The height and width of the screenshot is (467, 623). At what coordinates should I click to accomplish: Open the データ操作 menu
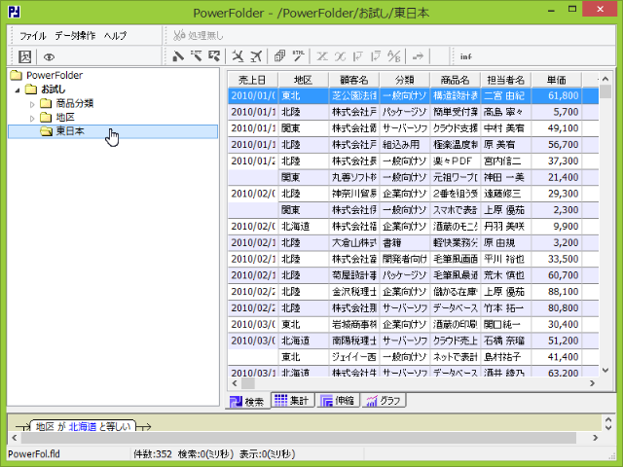pyautogui.click(x=75, y=36)
